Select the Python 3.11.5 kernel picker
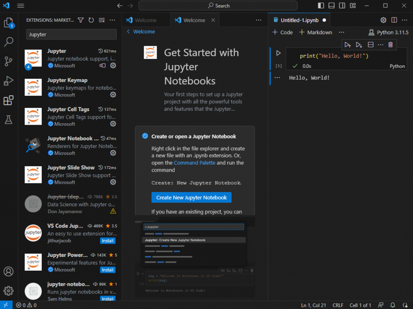The height and width of the screenshot is (309, 413). coord(388,32)
